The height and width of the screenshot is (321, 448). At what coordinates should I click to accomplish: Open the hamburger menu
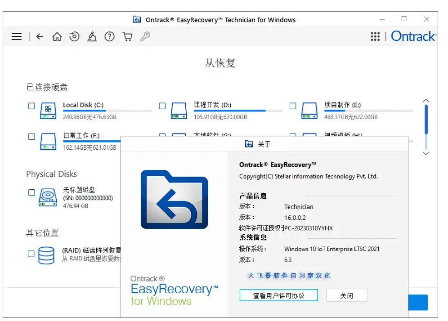17,37
